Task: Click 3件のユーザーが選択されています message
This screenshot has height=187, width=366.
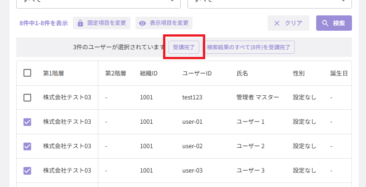Action: pyautogui.click(x=119, y=47)
